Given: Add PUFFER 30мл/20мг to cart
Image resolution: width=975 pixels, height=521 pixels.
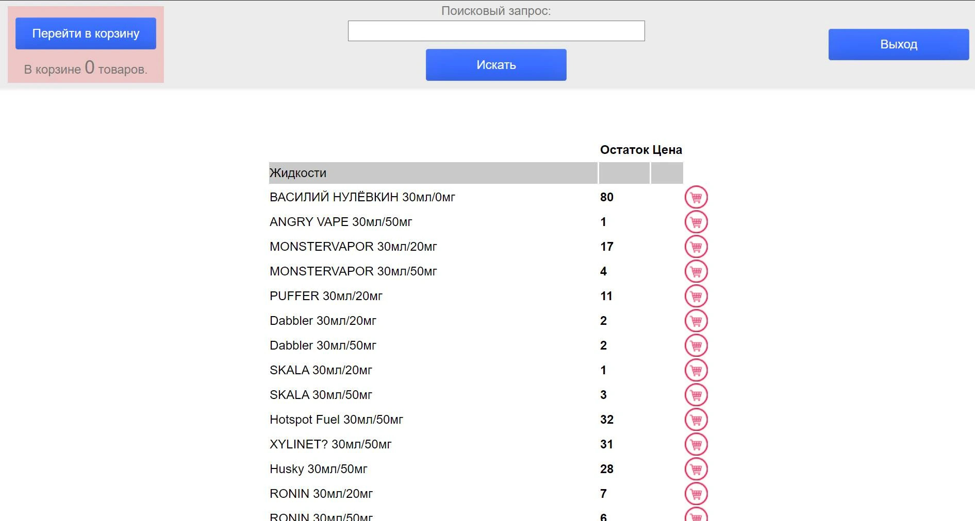Looking at the screenshot, I should (696, 296).
